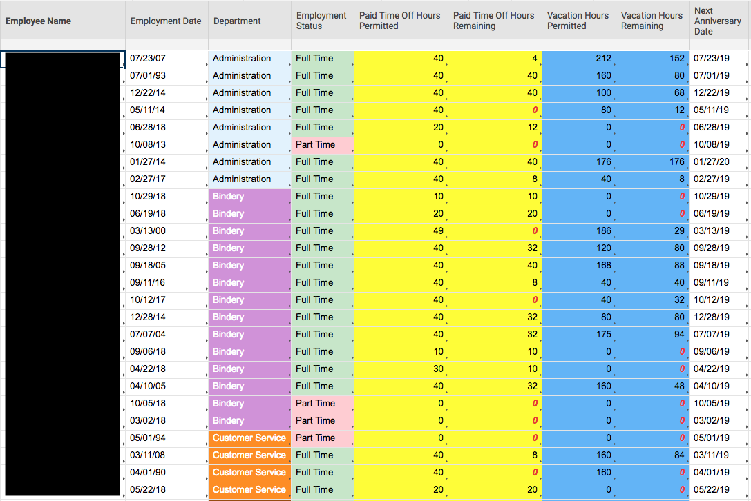
Task: Click the Vacation Hours Permitted header
Action: click(x=578, y=21)
